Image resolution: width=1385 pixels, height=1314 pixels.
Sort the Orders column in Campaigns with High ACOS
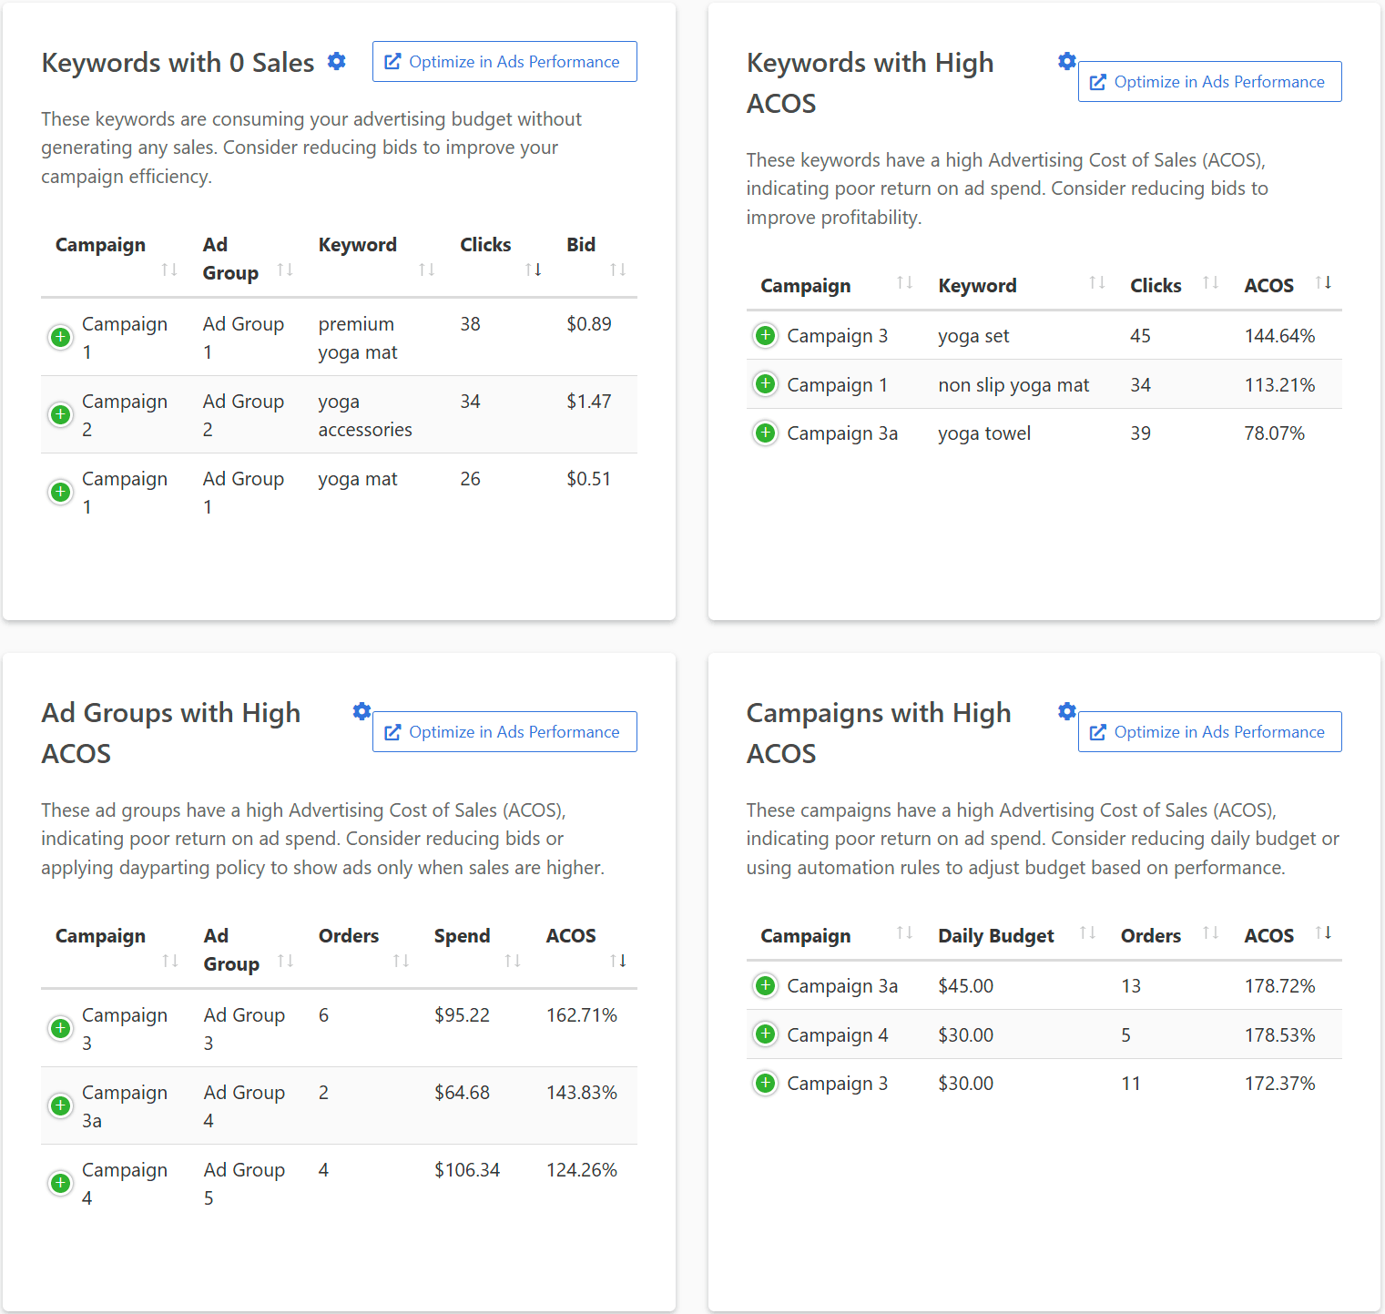[x=1211, y=932]
